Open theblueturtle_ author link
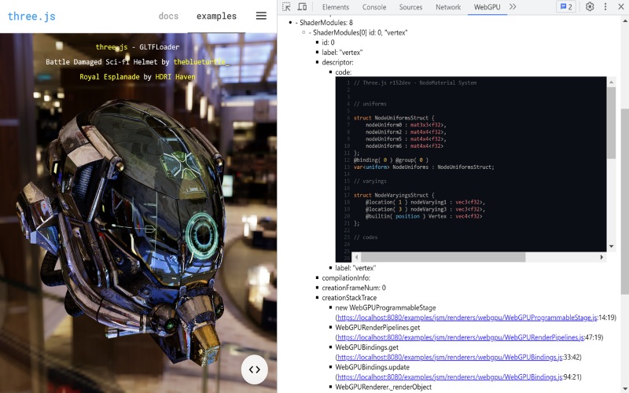 (202, 62)
